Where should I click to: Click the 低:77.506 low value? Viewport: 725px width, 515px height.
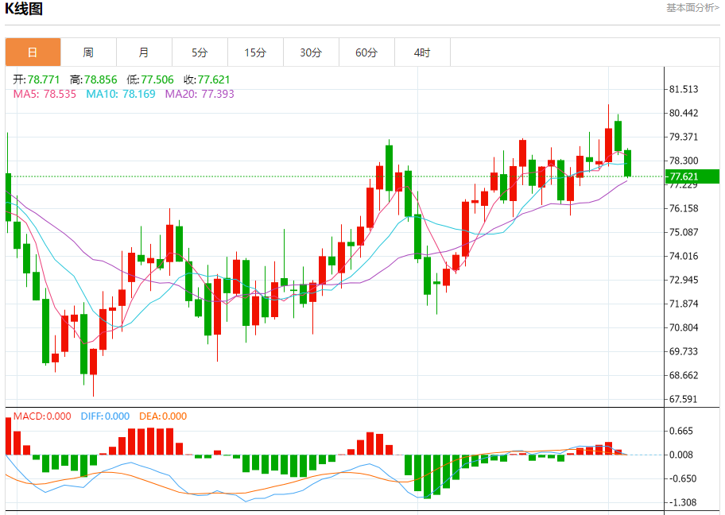150,79
